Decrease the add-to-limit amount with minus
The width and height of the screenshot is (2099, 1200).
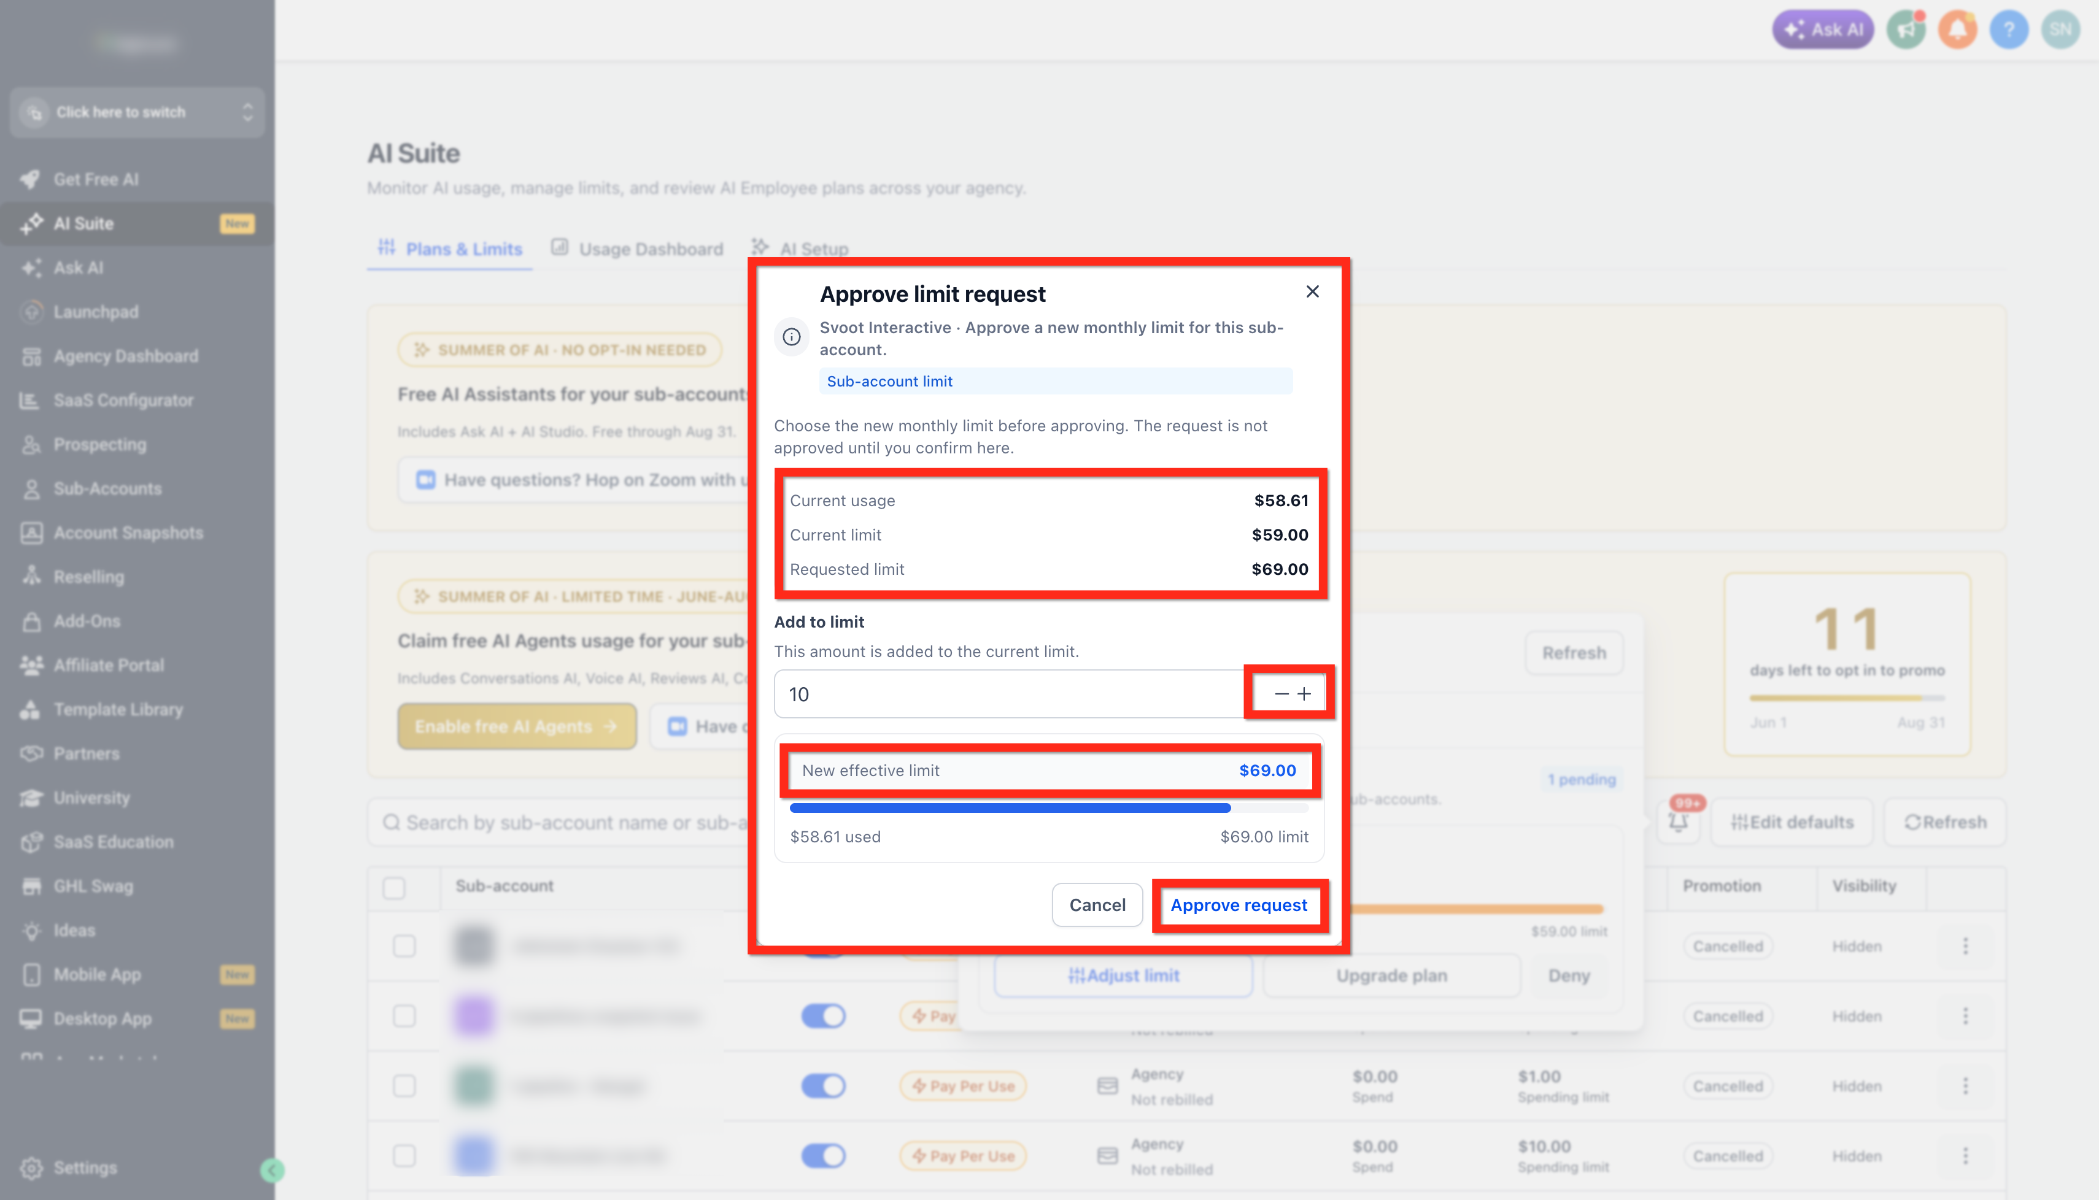(x=1281, y=694)
